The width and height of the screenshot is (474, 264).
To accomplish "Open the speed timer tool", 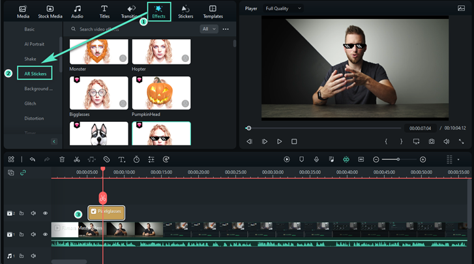I will click(137, 159).
